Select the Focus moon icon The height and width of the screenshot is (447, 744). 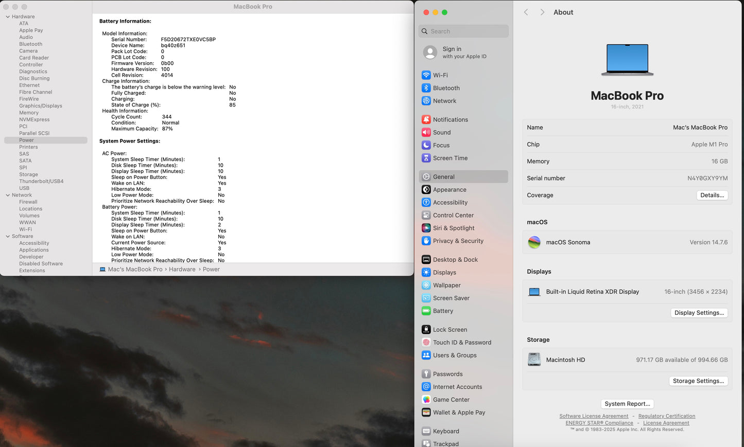pos(426,145)
